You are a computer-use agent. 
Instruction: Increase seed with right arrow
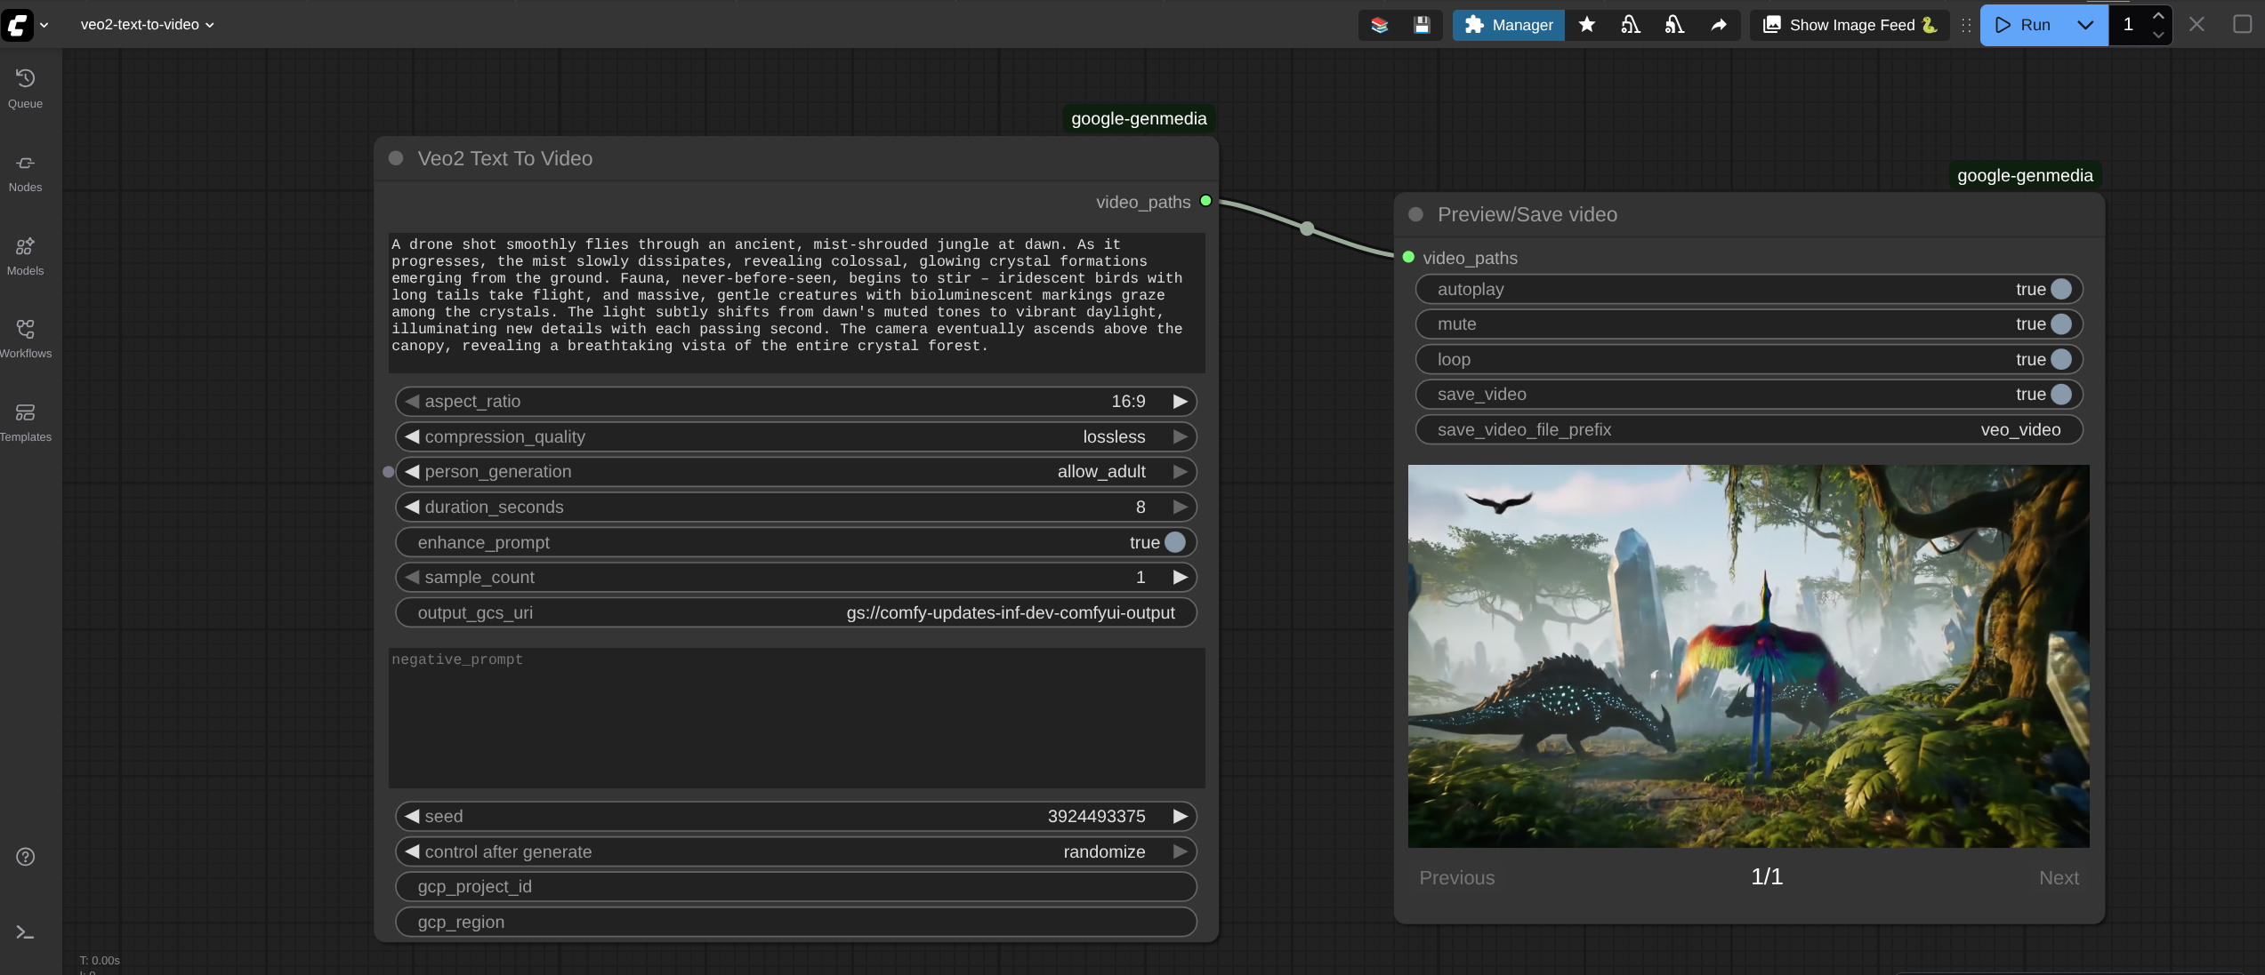(1180, 817)
